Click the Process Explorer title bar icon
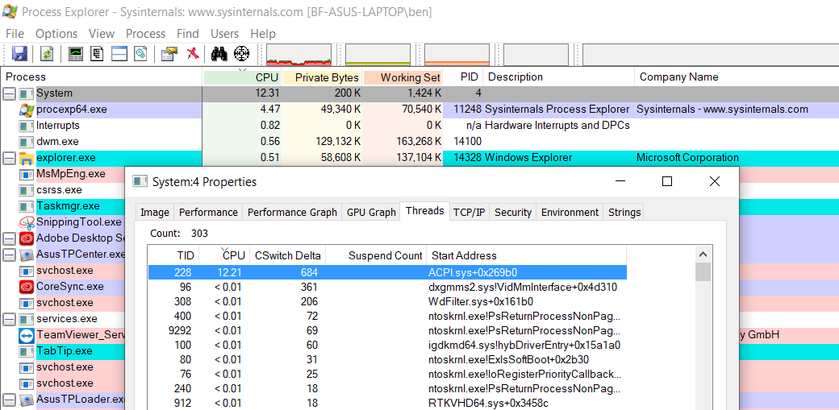 [10, 11]
